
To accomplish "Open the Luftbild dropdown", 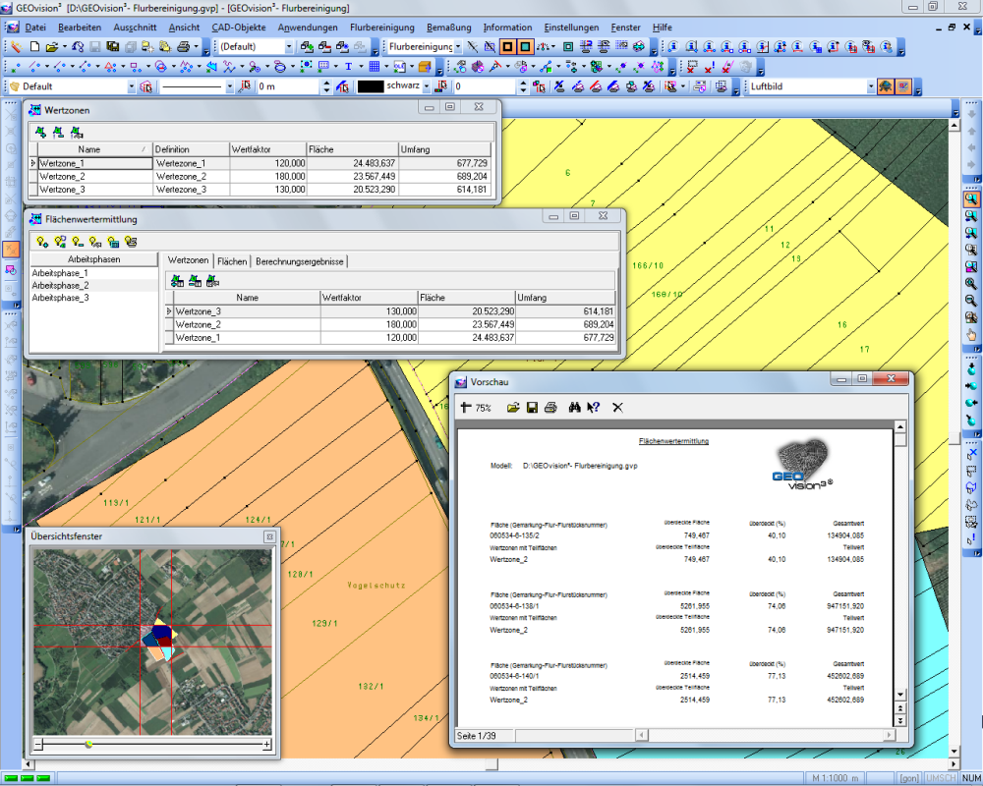I will [x=871, y=86].
